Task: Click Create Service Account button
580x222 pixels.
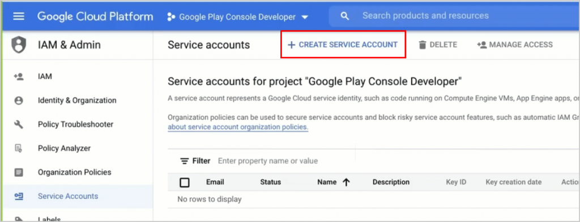Action: tap(343, 45)
